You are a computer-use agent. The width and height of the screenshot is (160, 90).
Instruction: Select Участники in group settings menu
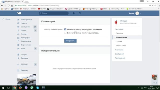[119, 50]
